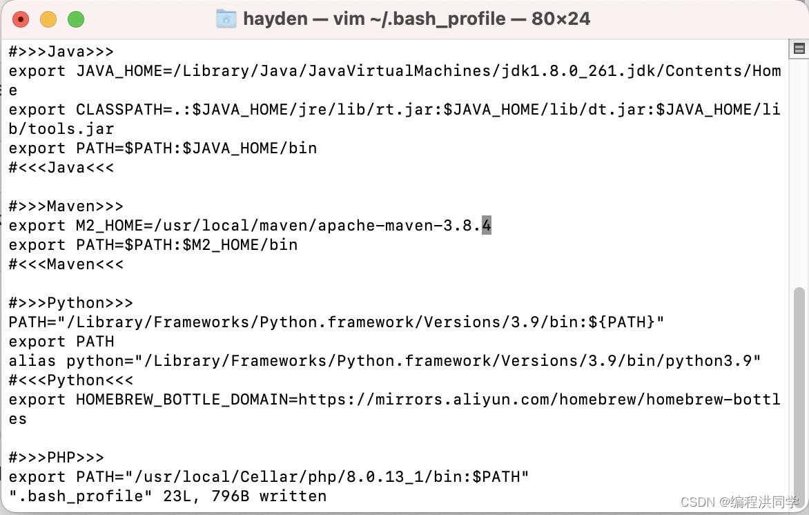Click on the '#>>>Java>>>' comment line
This screenshot has height=515, width=809.
(61, 52)
